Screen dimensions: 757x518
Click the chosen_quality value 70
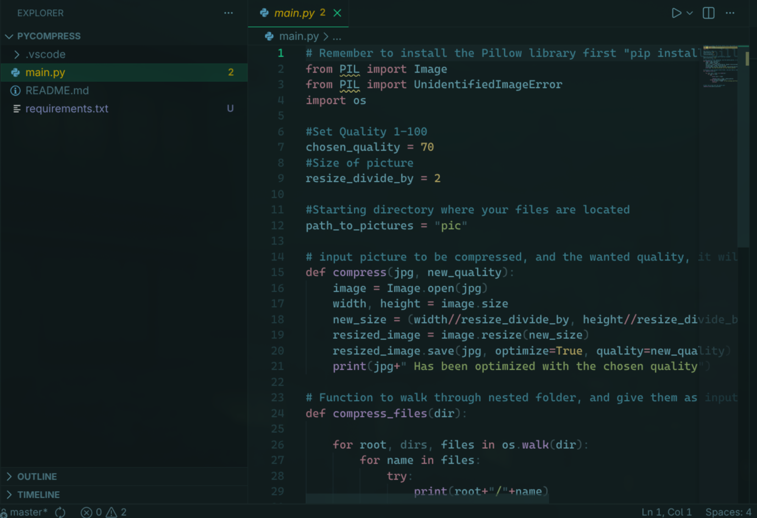427,147
